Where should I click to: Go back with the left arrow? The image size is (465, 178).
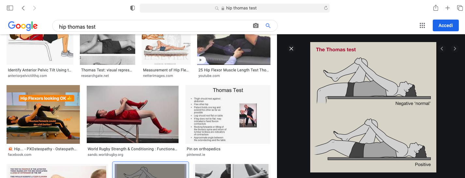pos(23,8)
